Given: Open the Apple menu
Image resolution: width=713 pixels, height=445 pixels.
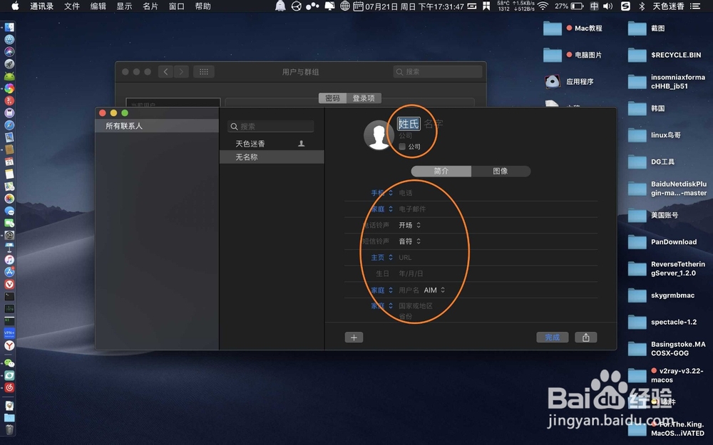Looking at the screenshot, I should point(15,6).
